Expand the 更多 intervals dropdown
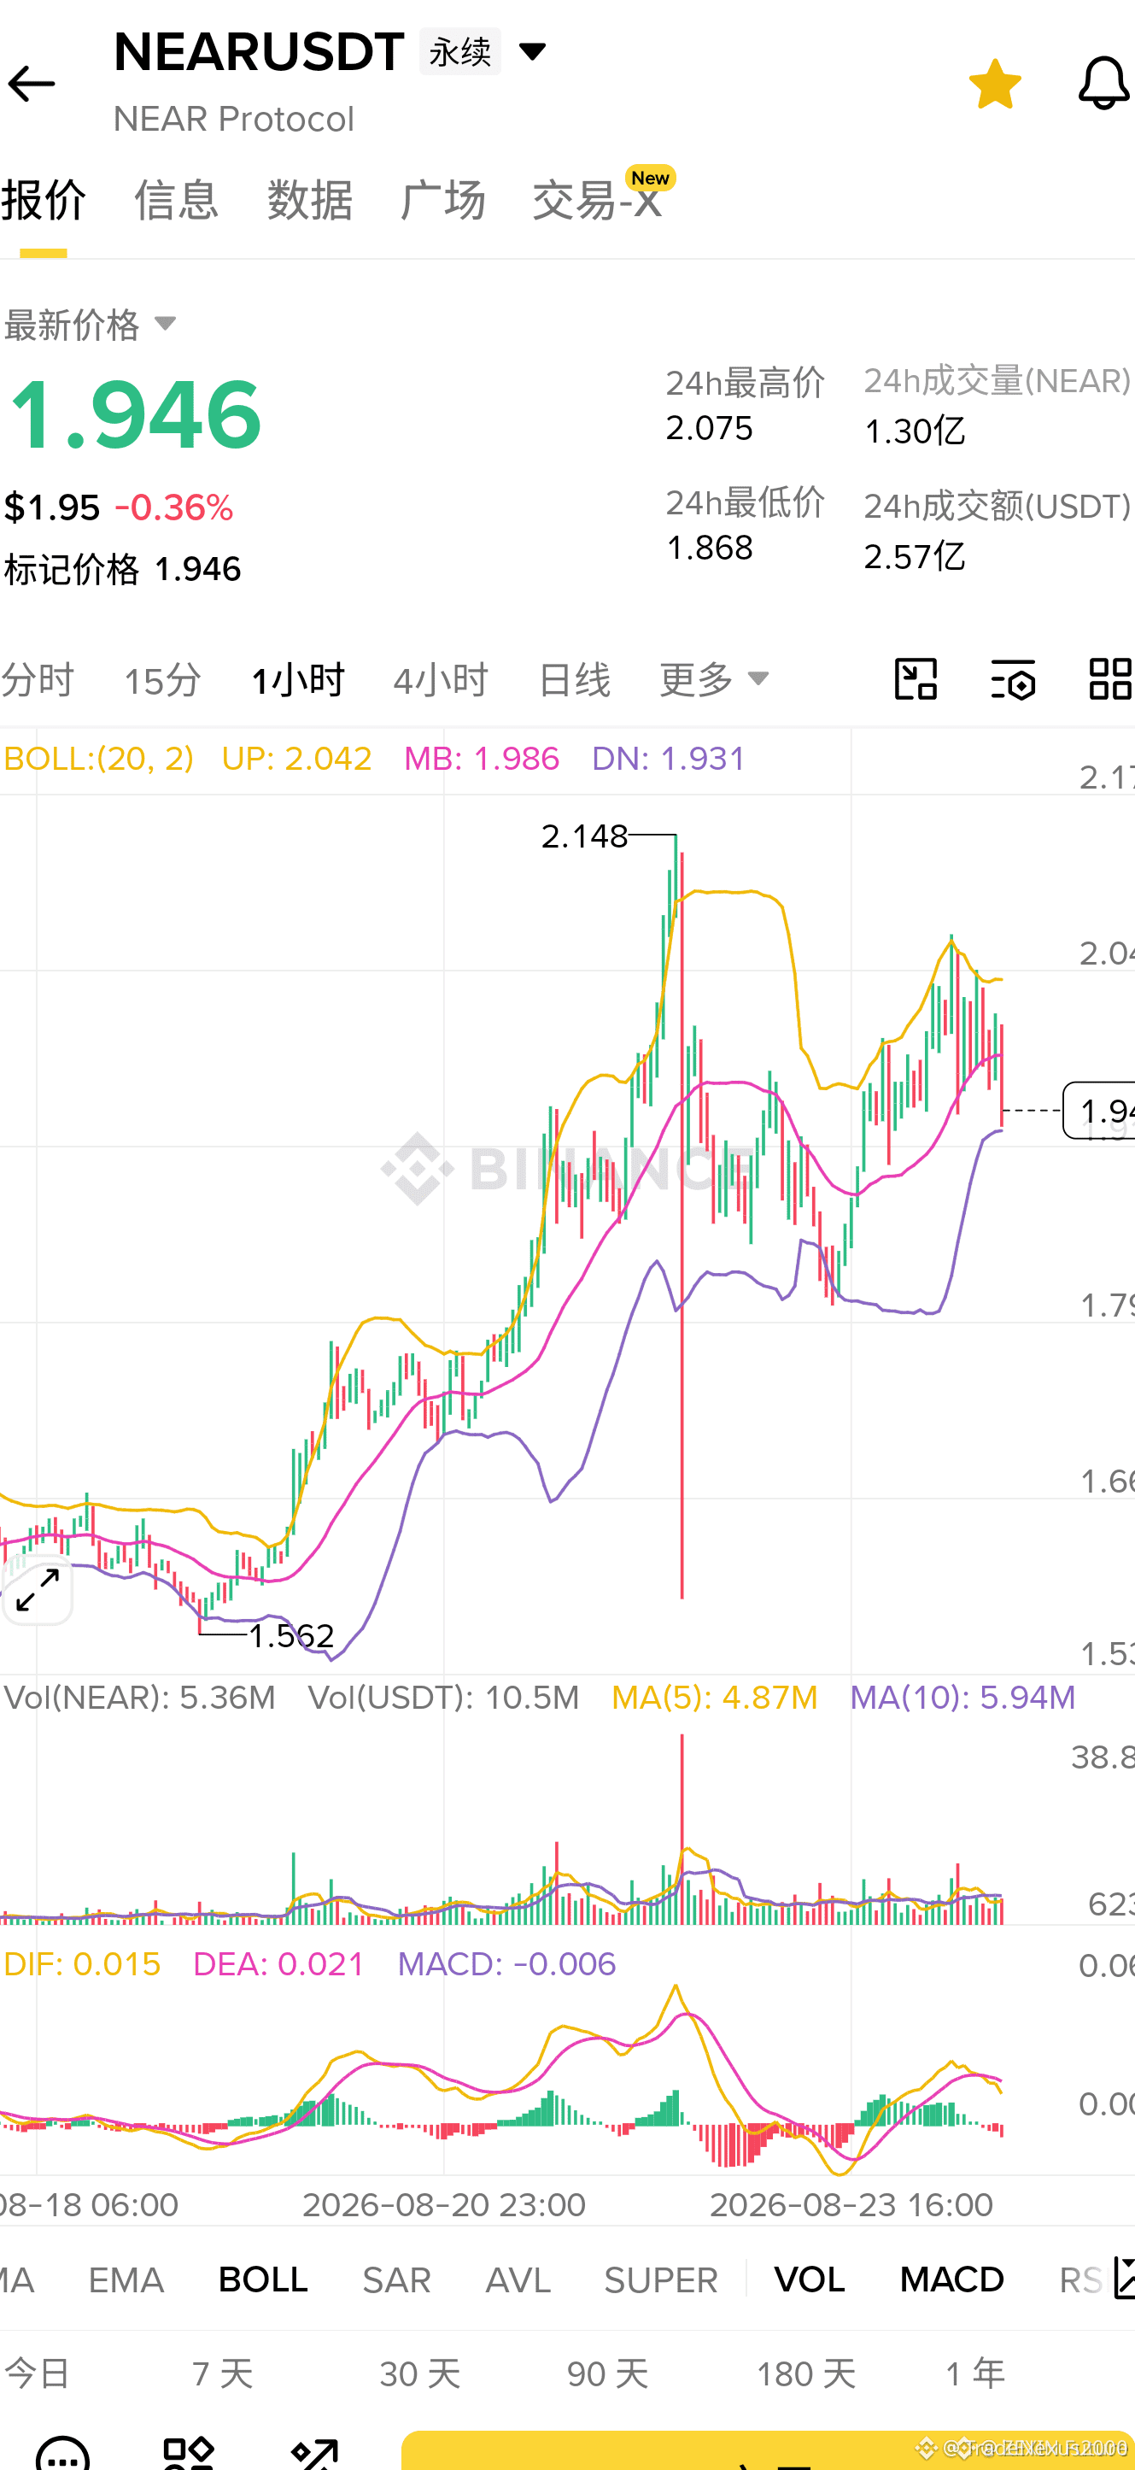 (x=715, y=679)
